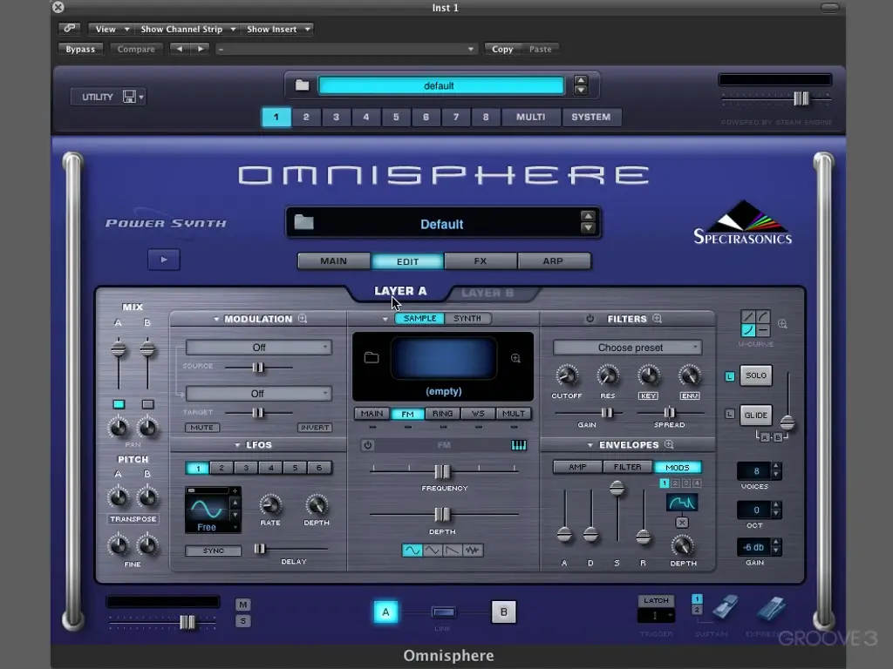Open the Show Channel Strip dropdown
Screen dimensions: 893x669
187,29
